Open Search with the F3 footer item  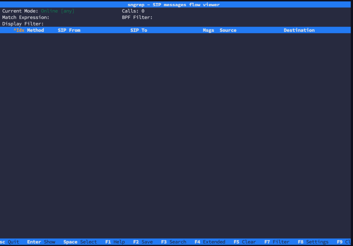174,242
